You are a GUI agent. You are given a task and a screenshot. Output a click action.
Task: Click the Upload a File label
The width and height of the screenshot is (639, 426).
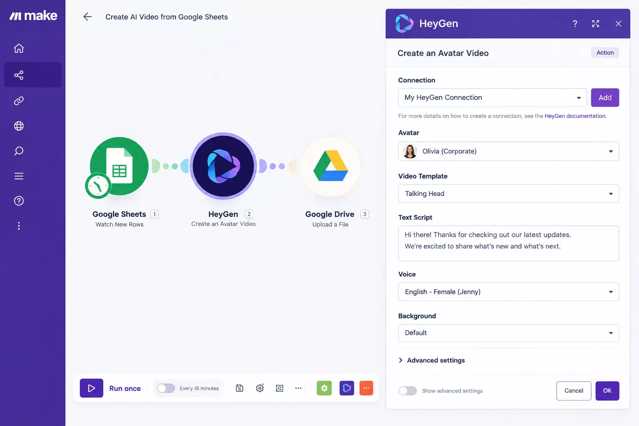pos(330,224)
